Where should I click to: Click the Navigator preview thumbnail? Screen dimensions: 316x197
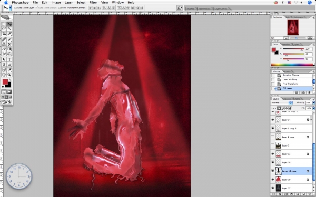tap(293, 27)
